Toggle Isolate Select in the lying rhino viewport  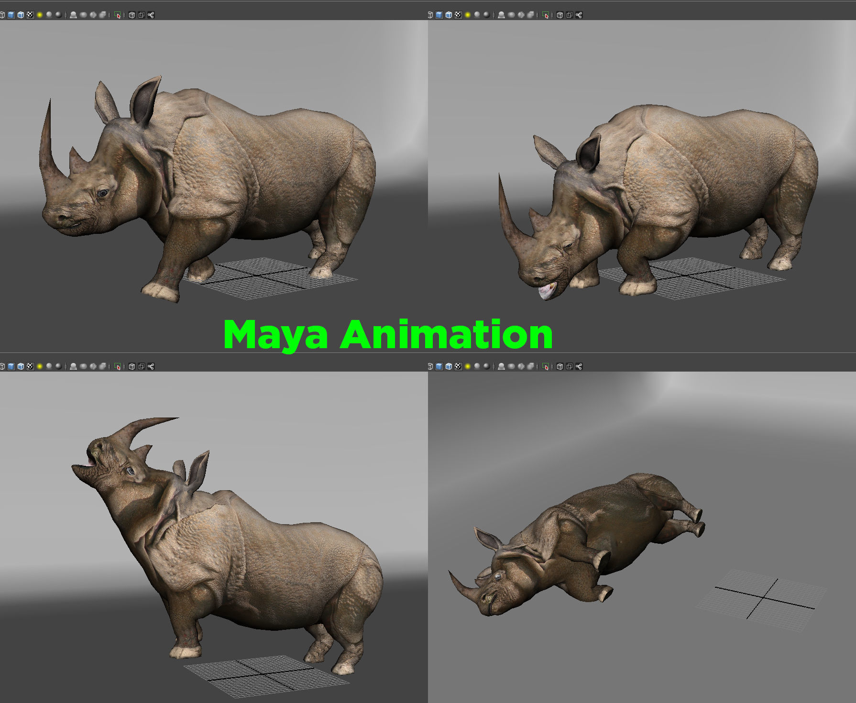pos(545,366)
